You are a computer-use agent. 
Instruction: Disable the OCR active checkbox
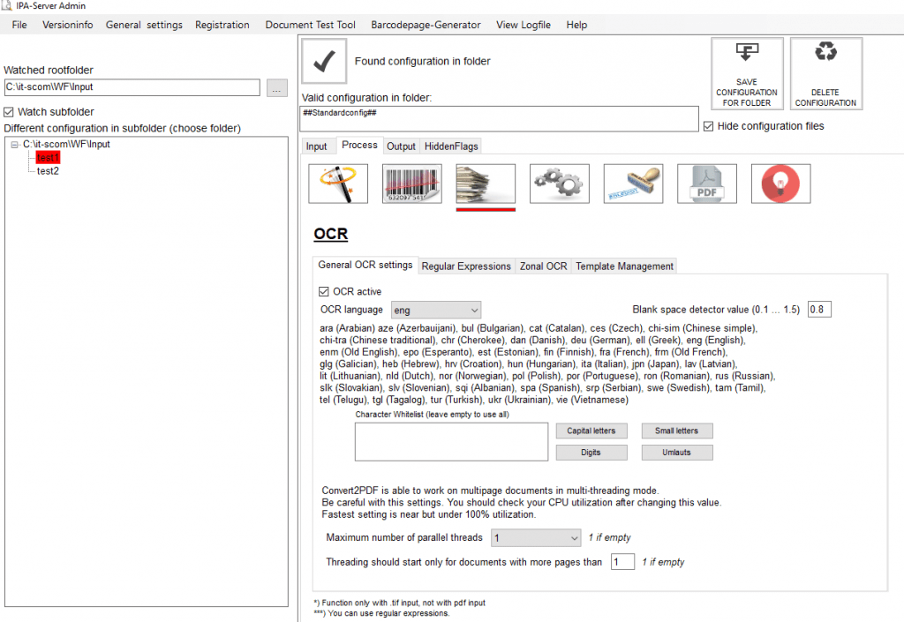(324, 291)
